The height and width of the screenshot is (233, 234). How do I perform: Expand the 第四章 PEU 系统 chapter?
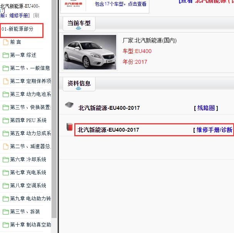28,121
